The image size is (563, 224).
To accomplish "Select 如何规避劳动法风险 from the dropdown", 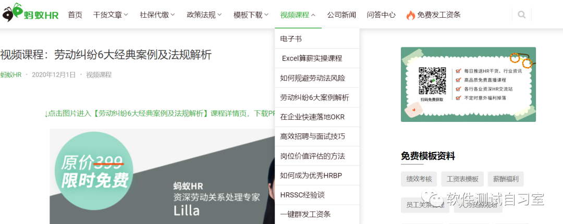I will pos(317,78).
